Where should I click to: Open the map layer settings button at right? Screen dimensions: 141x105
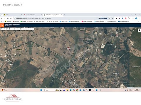(x=139, y=30)
